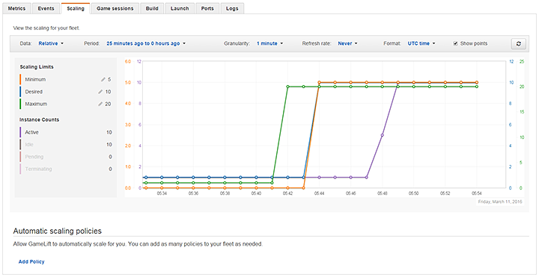Click the Add Policy link
The width and height of the screenshot is (539, 277).
pyautogui.click(x=31, y=261)
